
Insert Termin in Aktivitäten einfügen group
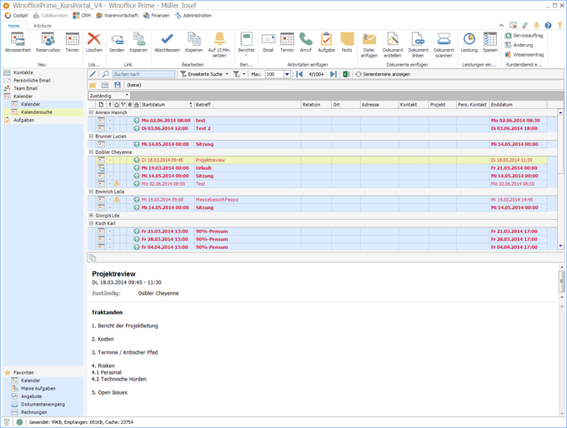coord(287,42)
